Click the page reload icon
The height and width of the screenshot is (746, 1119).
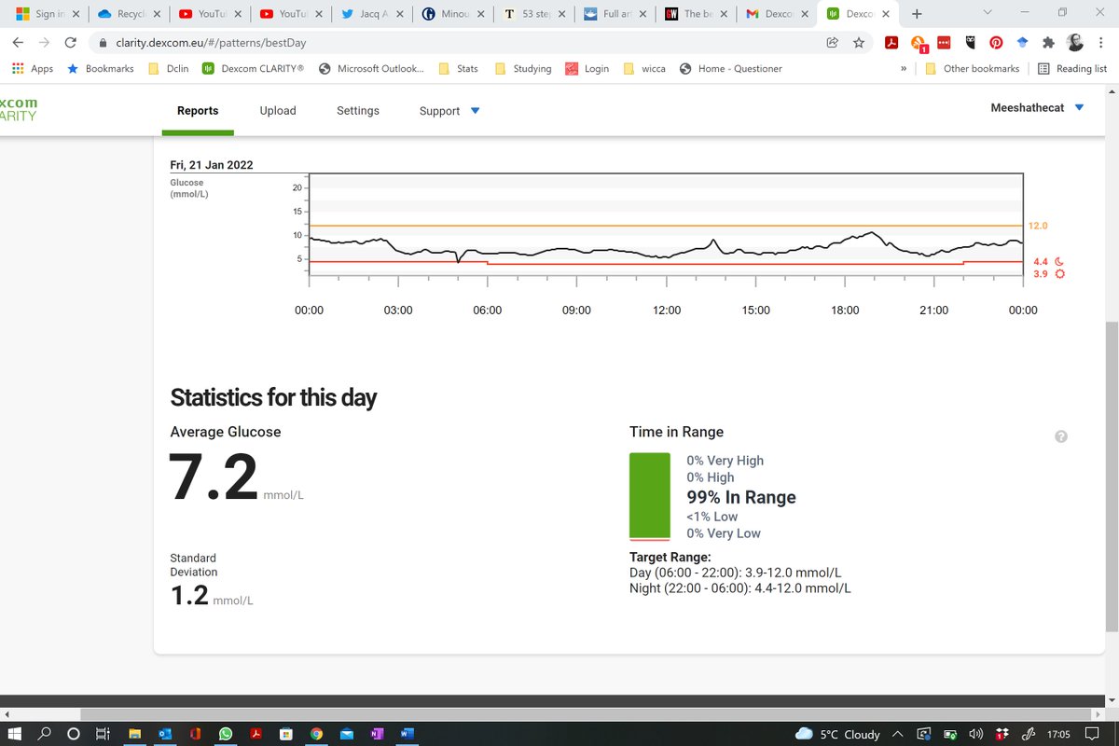(x=71, y=42)
